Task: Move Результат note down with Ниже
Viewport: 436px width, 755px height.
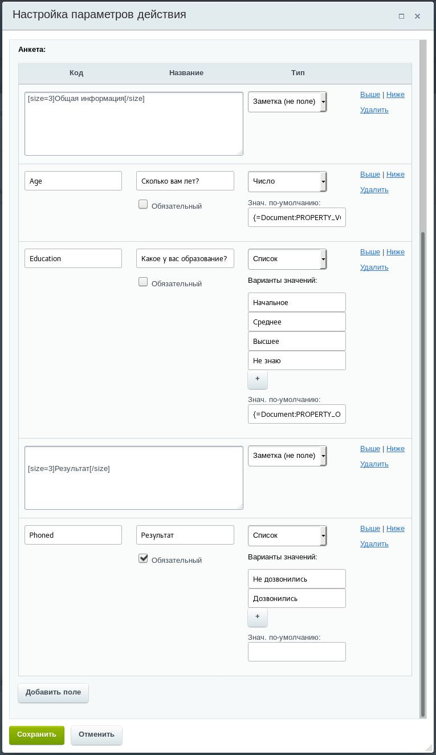Action: click(x=396, y=448)
